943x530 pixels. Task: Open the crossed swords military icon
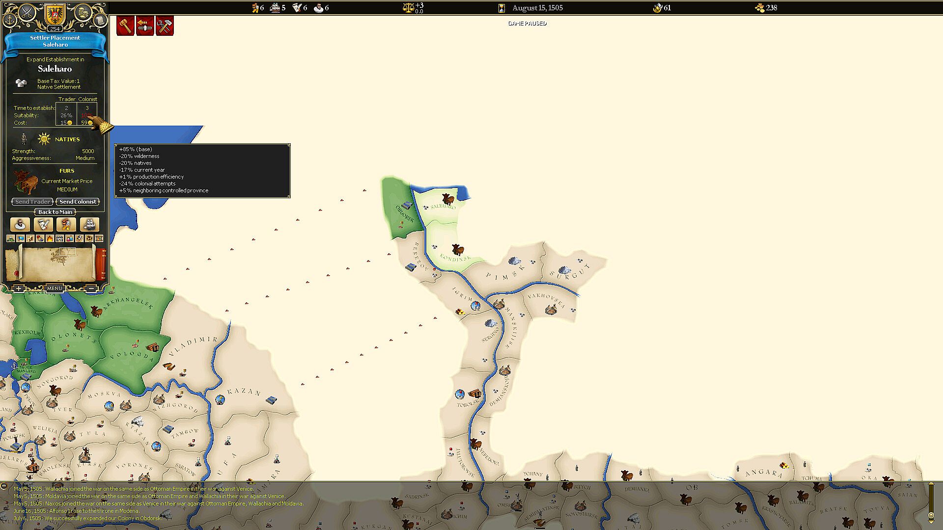(x=26, y=12)
